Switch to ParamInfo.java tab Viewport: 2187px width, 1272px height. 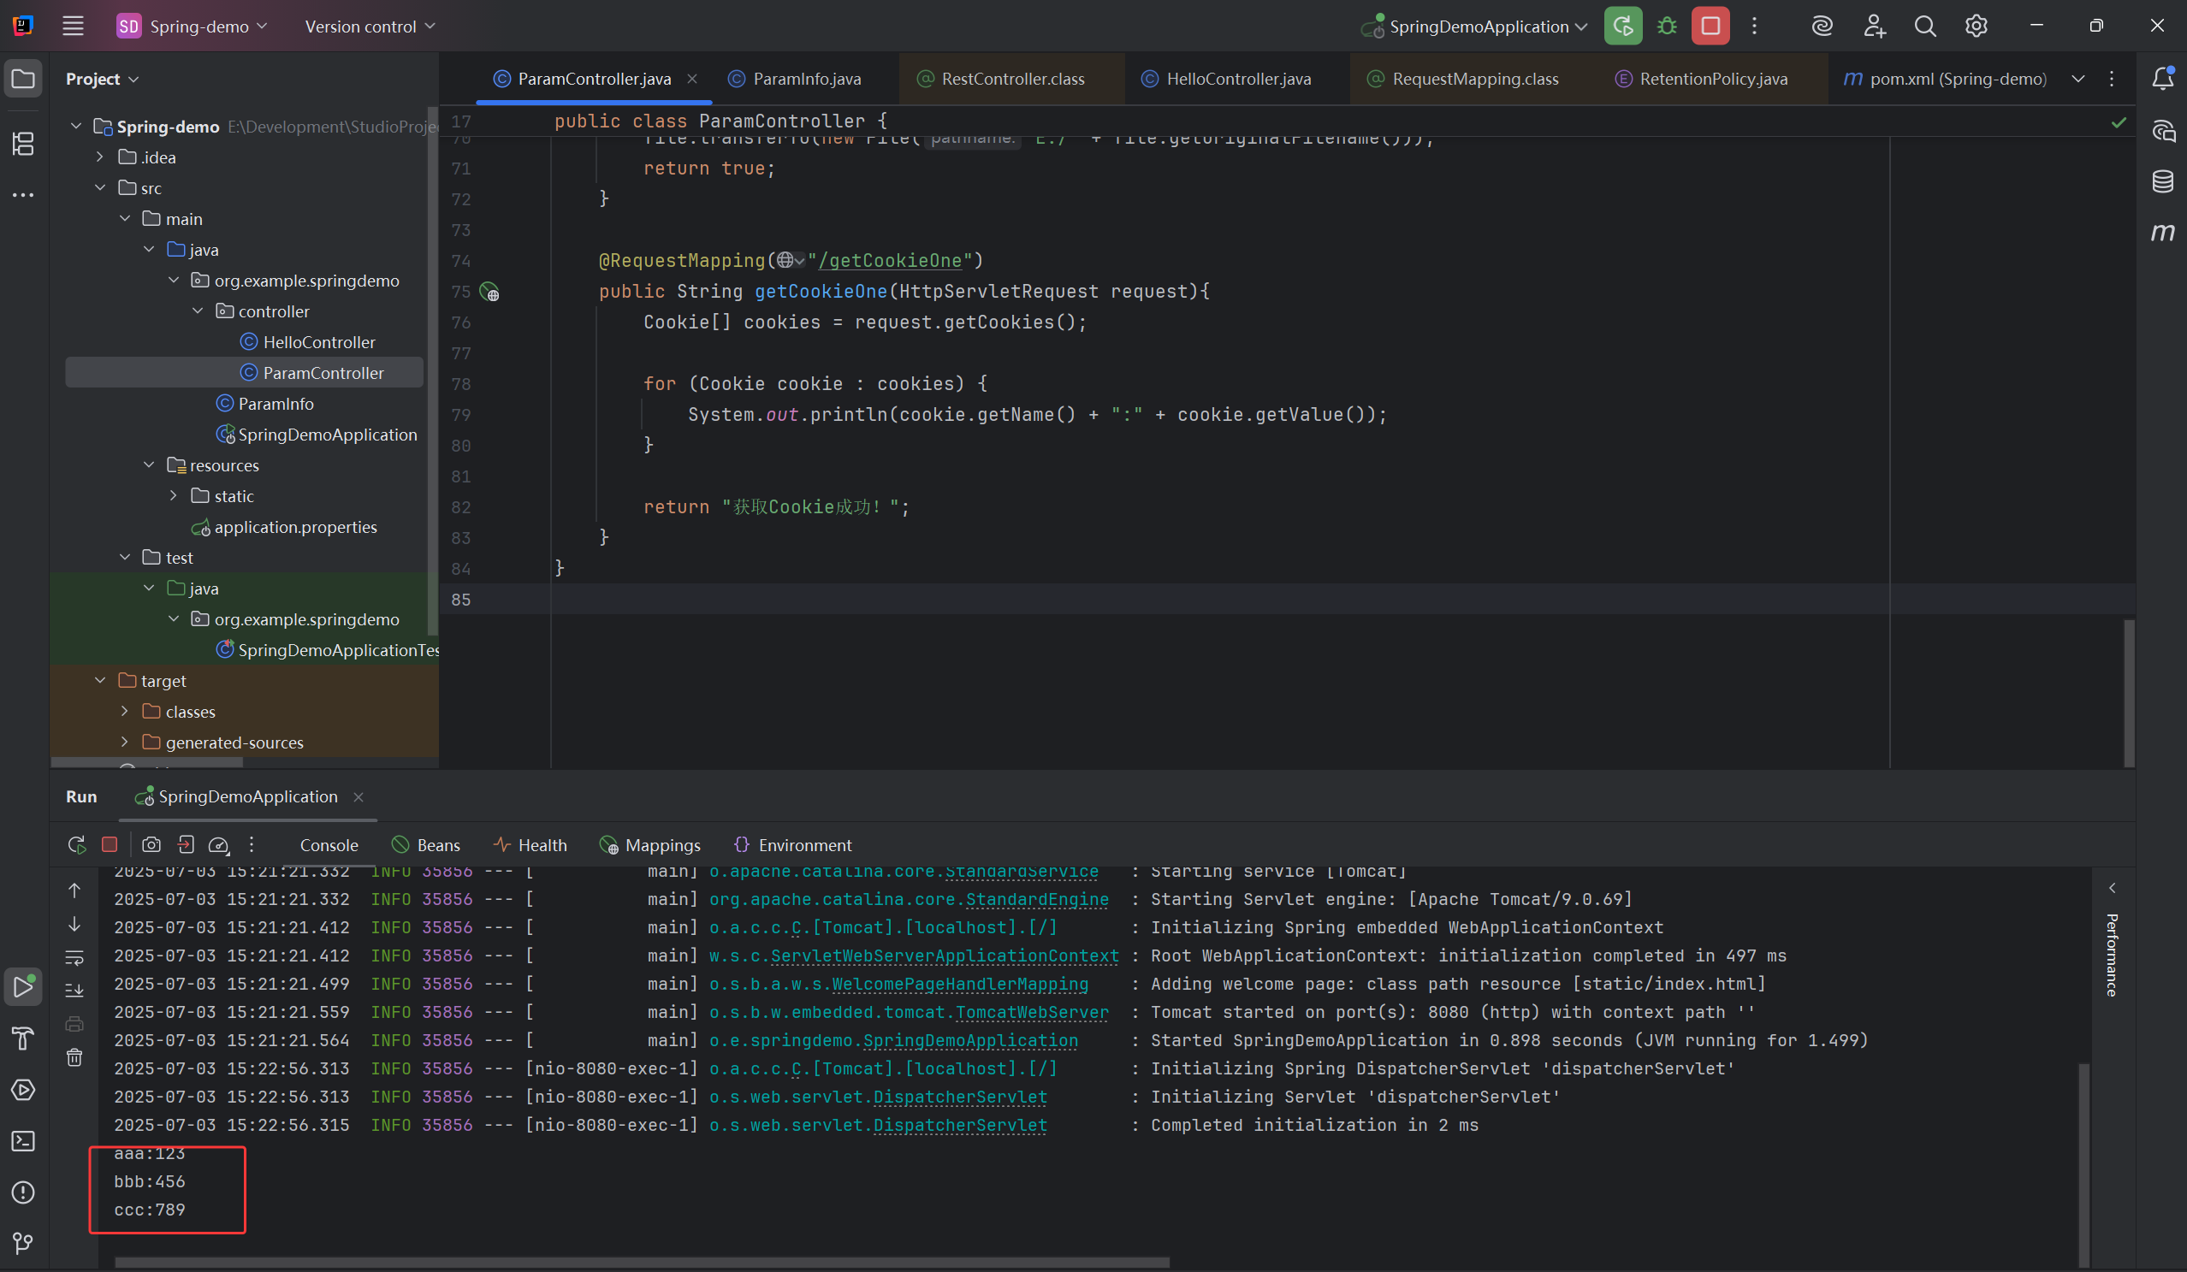point(795,79)
